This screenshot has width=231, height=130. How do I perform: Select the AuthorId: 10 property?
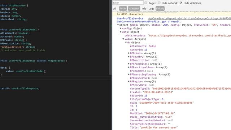point(139,50)
